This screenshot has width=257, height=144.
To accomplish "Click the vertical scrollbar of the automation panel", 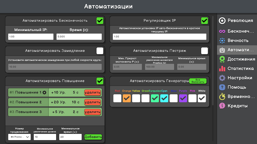I will click(x=213, y=60).
